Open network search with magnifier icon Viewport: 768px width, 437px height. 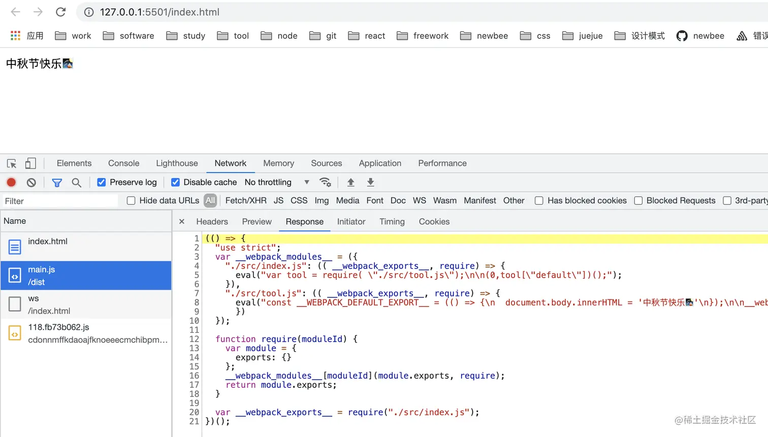click(x=76, y=182)
